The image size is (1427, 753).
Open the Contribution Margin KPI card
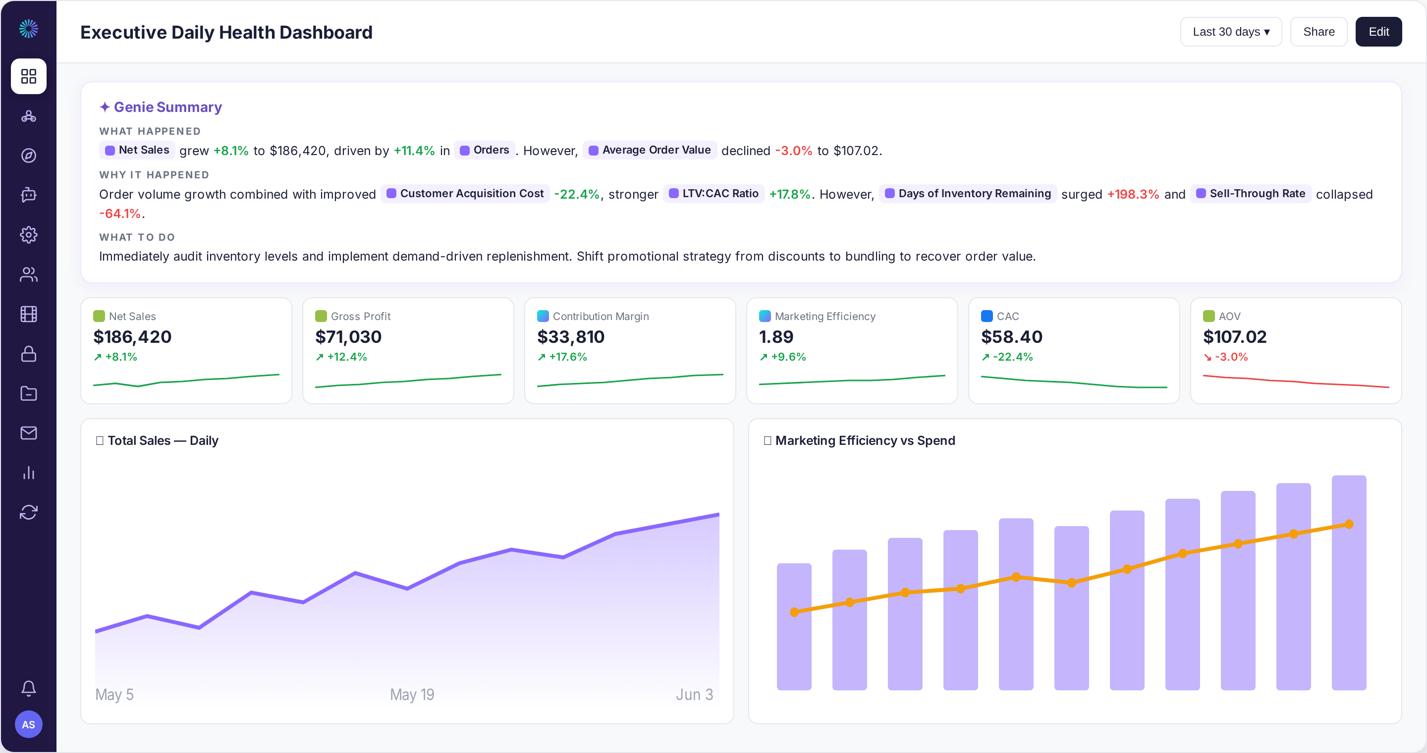point(630,350)
